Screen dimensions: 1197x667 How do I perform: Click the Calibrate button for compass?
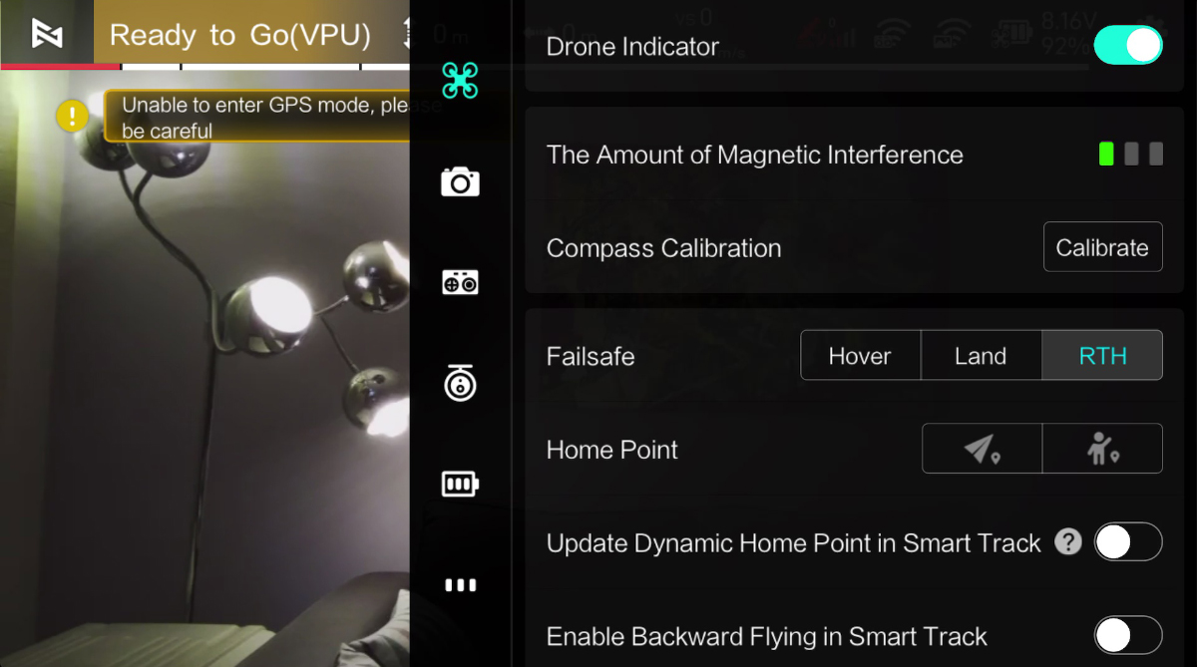1102,247
